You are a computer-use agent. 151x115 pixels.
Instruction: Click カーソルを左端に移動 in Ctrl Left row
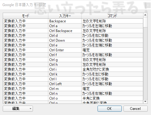112,84
